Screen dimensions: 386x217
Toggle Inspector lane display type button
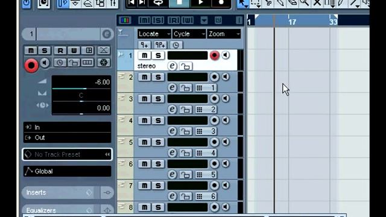click(87, 62)
